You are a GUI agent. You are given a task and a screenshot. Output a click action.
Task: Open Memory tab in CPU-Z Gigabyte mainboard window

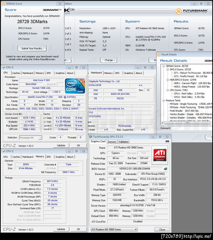coord(108,73)
